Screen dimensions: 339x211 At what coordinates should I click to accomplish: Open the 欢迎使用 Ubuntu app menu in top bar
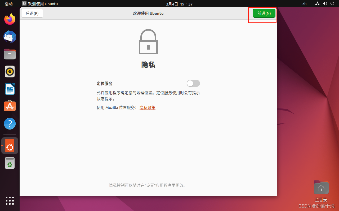(x=40, y=4)
